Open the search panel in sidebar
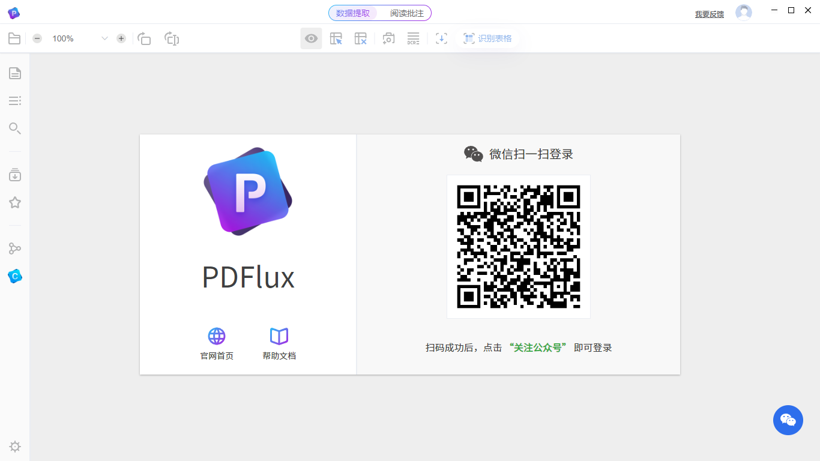Screen dimensions: 820x461 coord(15,128)
